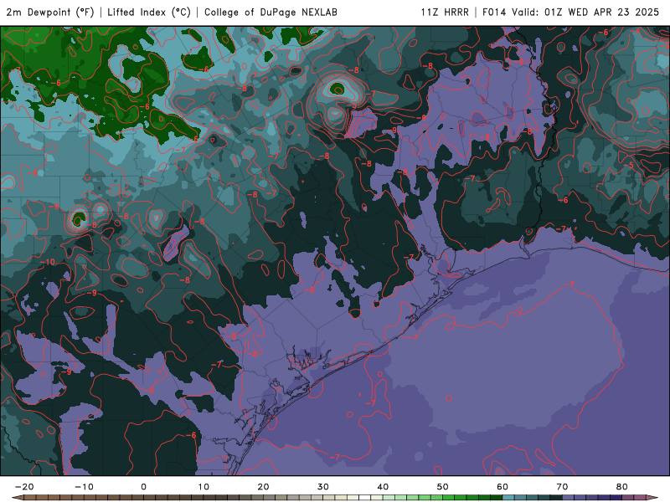Click the '10' tick label on color scale
Image resolution: width=670 pixels, height=502 pixels.
tap(204, 487)
